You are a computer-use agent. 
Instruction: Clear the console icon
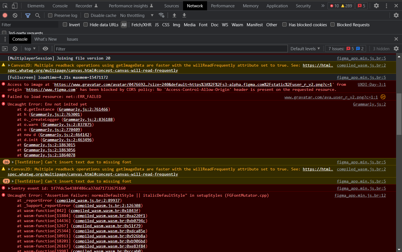[15, 49]
